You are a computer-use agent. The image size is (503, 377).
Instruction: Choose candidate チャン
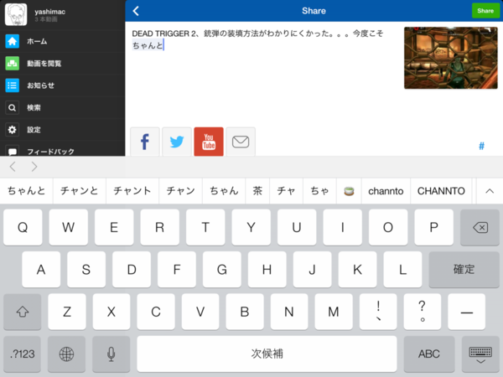pos(180,191)
